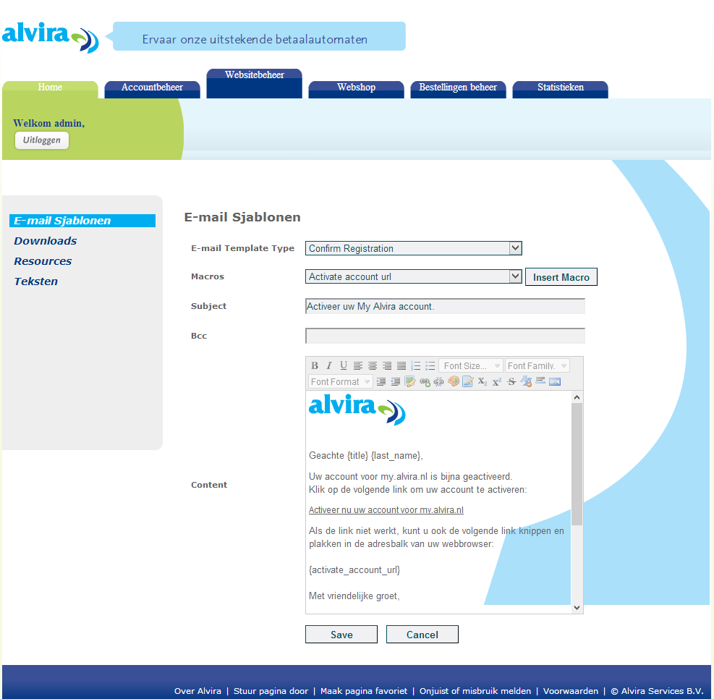The height and width of the screenshot is (699, 714).
Task: Open E-mail Template Type dropdown
Action: pos(414,248)
